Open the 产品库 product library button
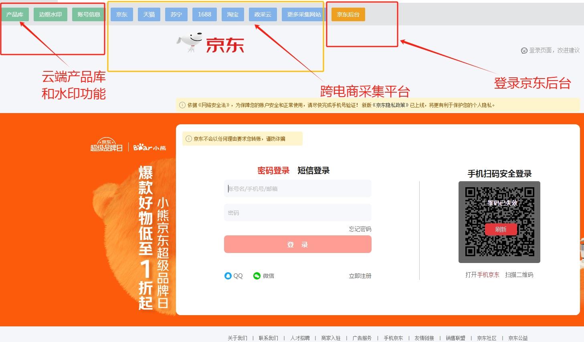The width and height of the screenshot is (584, 342). (15, 14)
